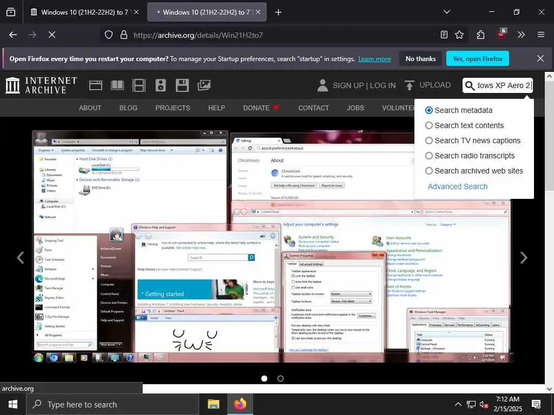Bookmark this page with the star icon
The height and width of the screenshot is (415, 554).
coord(459,35)
